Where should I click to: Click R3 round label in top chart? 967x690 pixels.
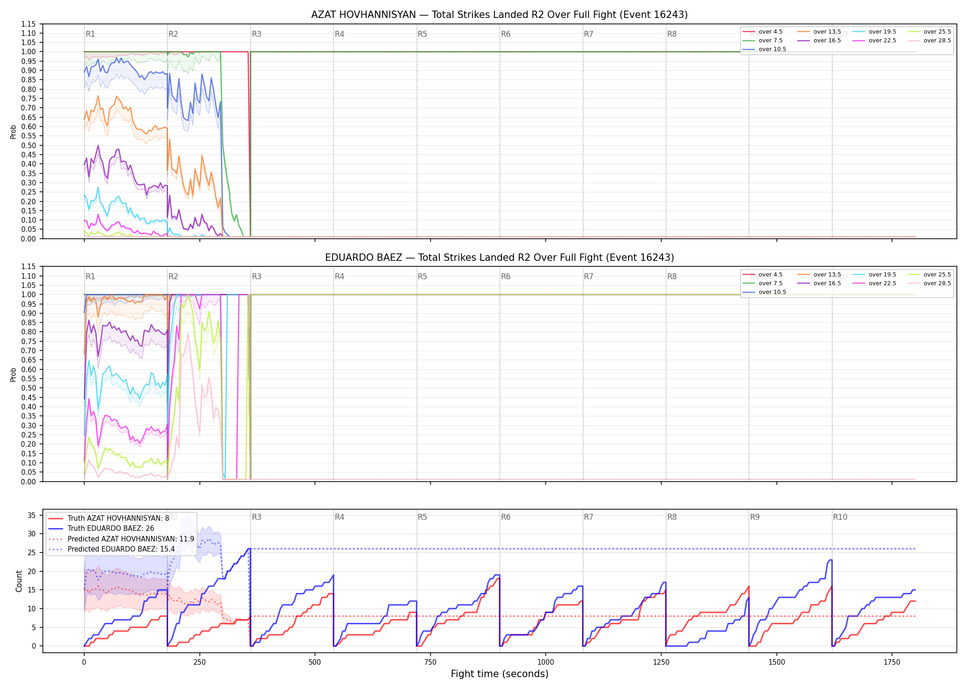pyautogui.click(x=256, y=34)
